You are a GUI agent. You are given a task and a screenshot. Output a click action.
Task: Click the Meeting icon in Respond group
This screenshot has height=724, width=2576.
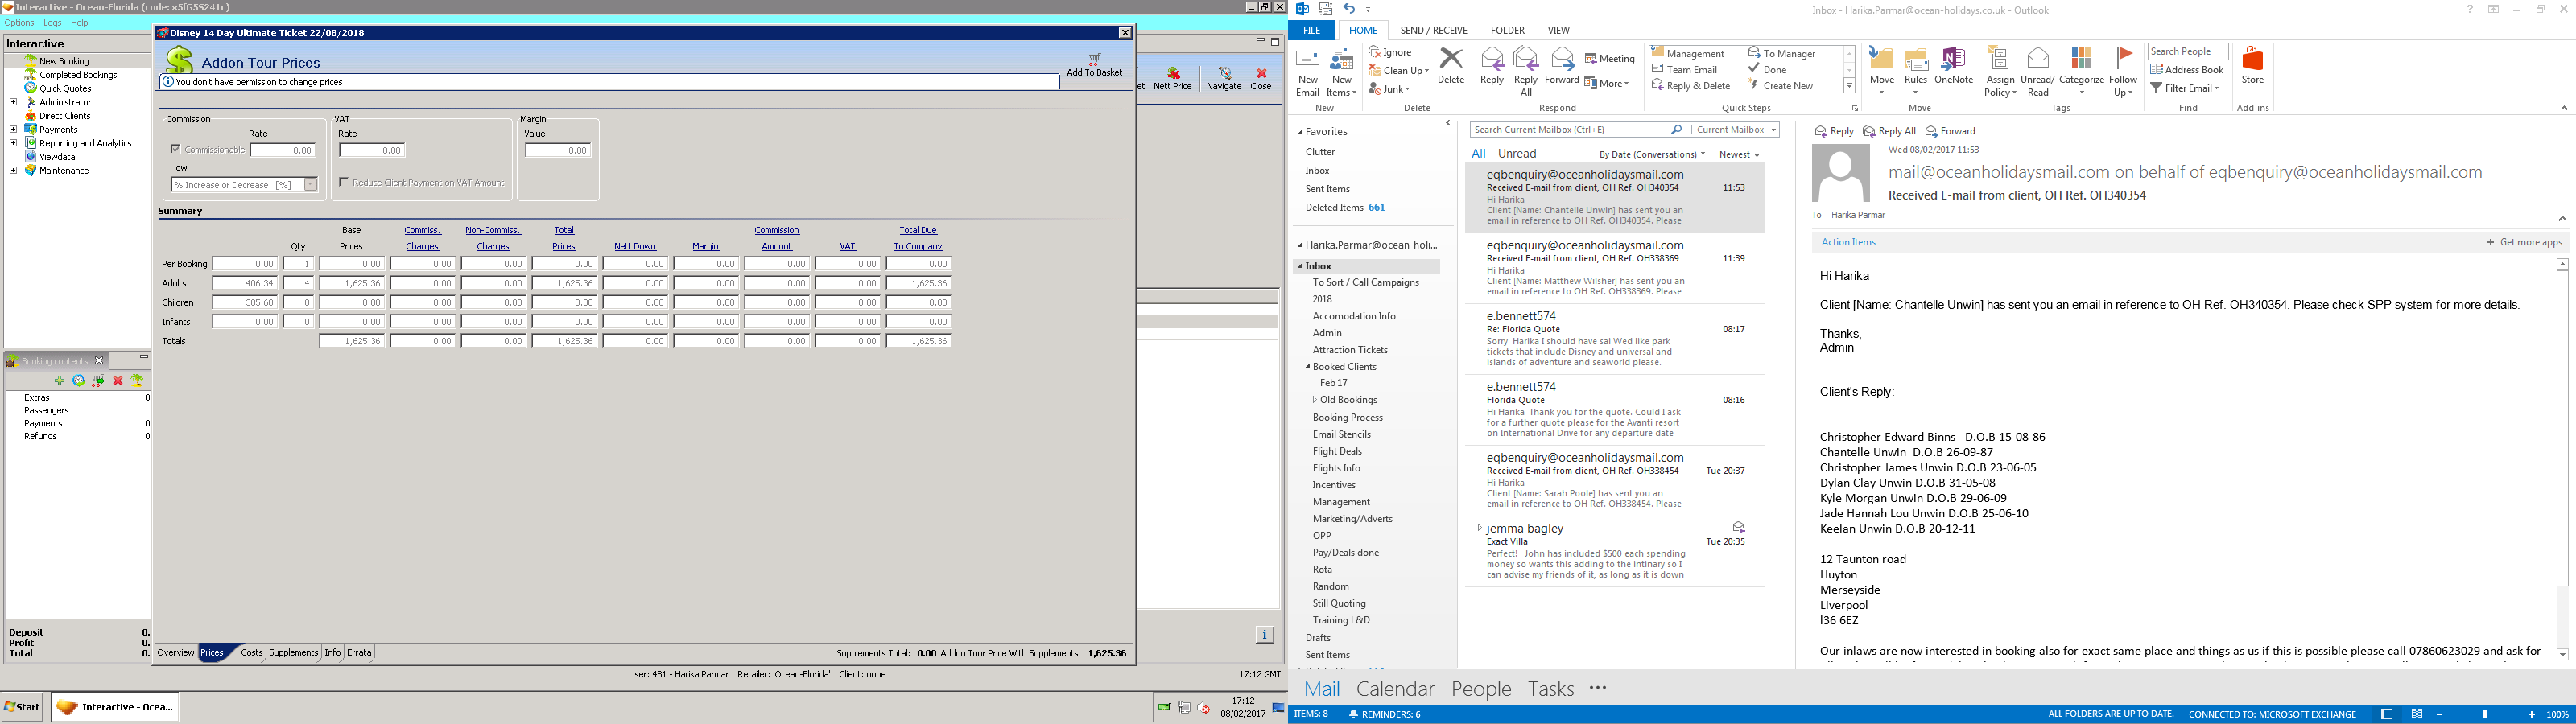[x=1590, y=59]
